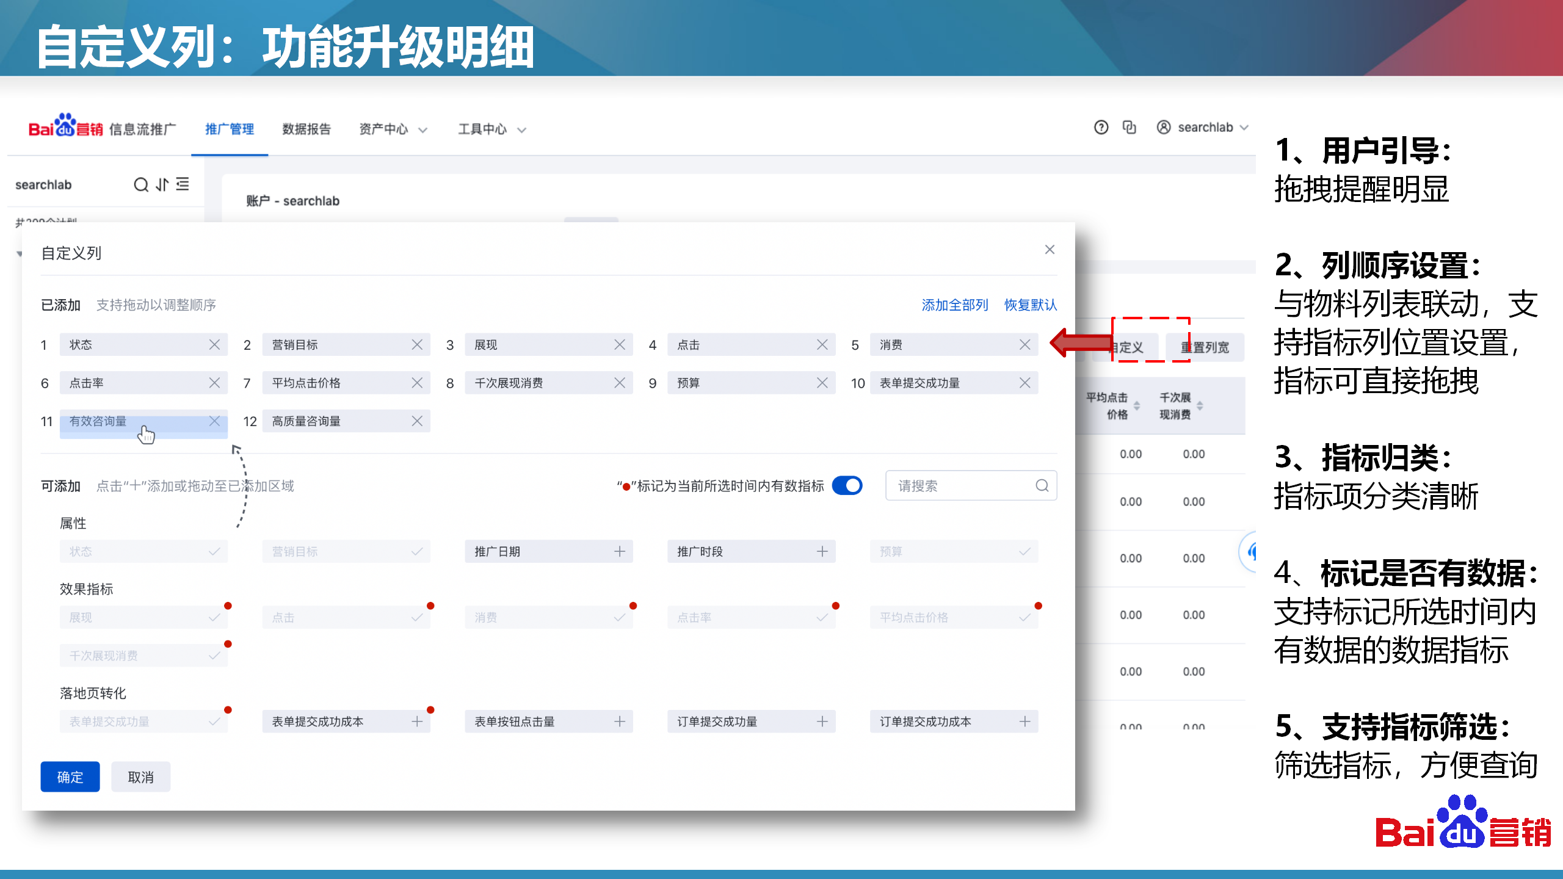
Task: Click the 信息流推广 product label
Action: click(x=142, y=129)
